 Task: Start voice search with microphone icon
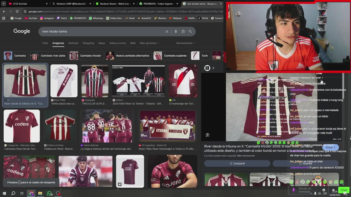(x=176, y=31)
